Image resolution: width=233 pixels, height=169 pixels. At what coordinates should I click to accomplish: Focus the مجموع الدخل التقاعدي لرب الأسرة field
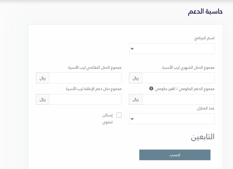85,78
